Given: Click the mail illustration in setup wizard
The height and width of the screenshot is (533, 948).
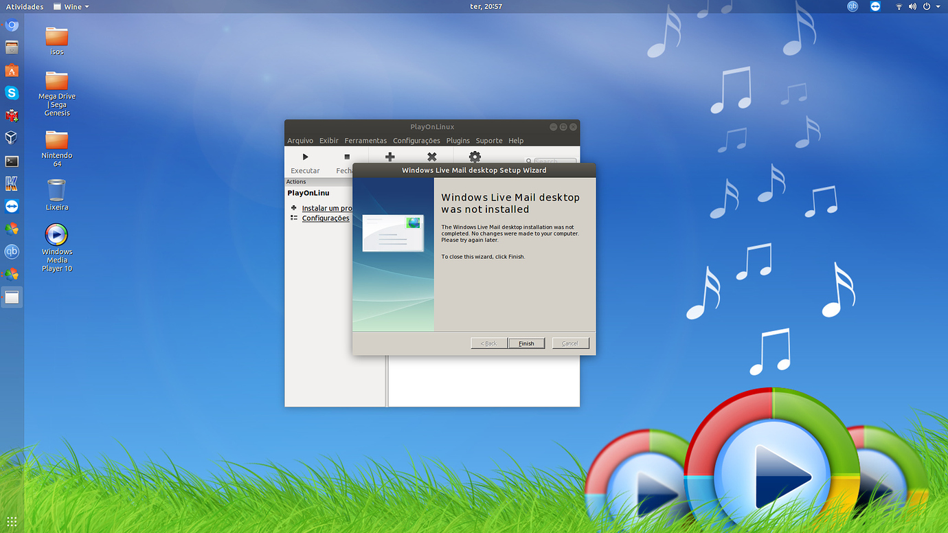Looking at the screenshot, I should pyautogui.click(x=393, y=234).
